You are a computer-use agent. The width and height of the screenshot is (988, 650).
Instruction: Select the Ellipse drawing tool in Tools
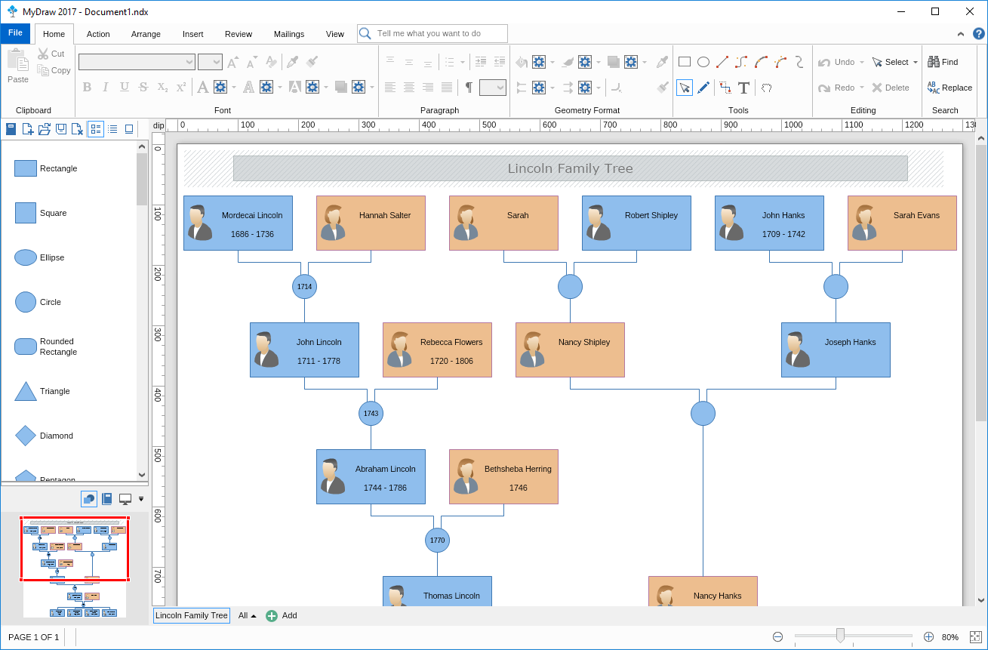click(703, 62)
